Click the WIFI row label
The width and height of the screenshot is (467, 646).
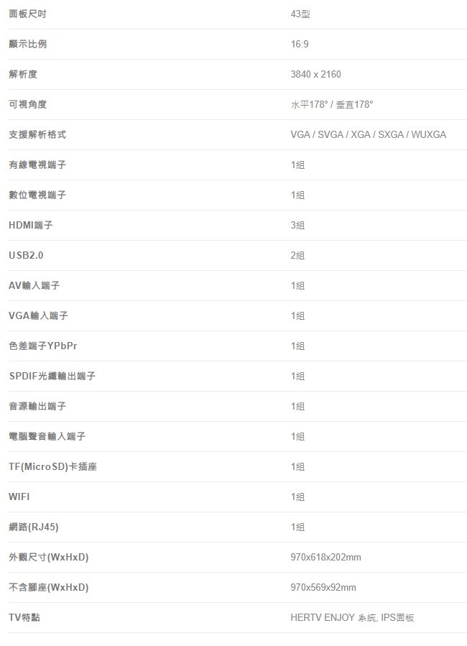coord(19,497)
